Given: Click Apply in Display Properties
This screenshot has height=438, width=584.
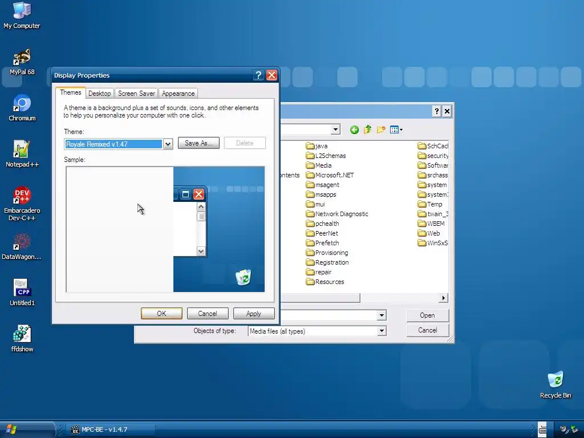Looking at the screenshot, I should [254, 314].
